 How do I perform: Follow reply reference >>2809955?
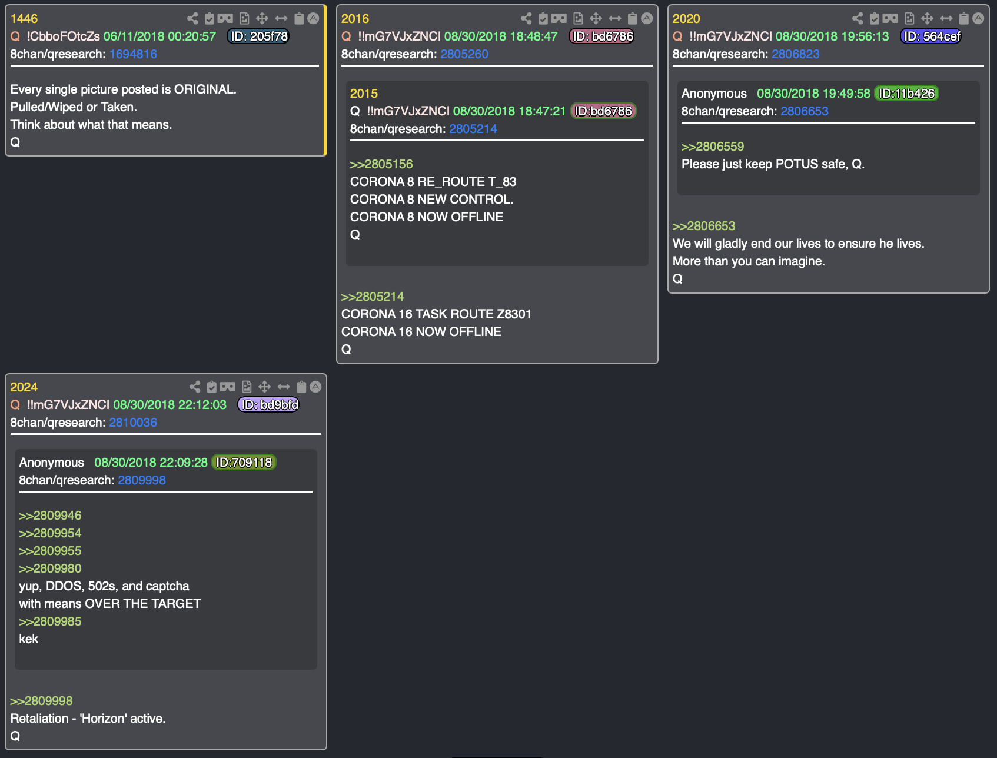(x=50, y=551)
